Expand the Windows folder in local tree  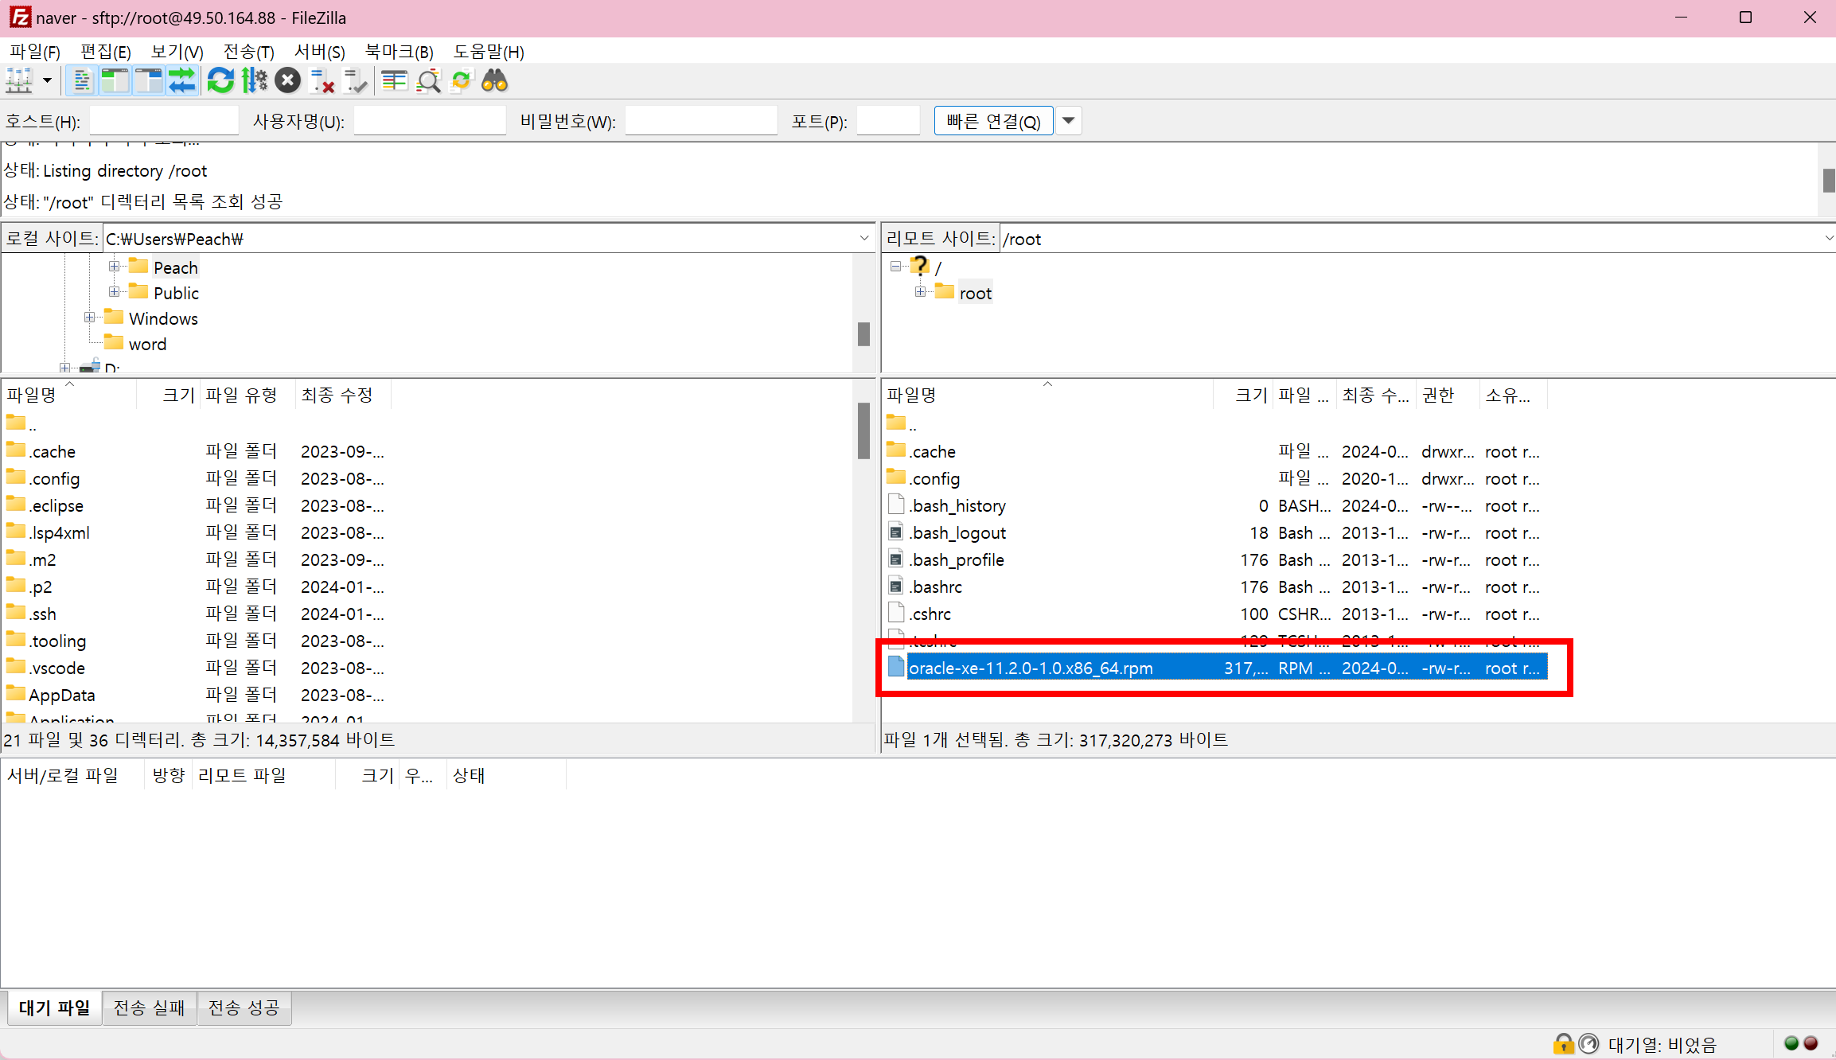(89, 318)
